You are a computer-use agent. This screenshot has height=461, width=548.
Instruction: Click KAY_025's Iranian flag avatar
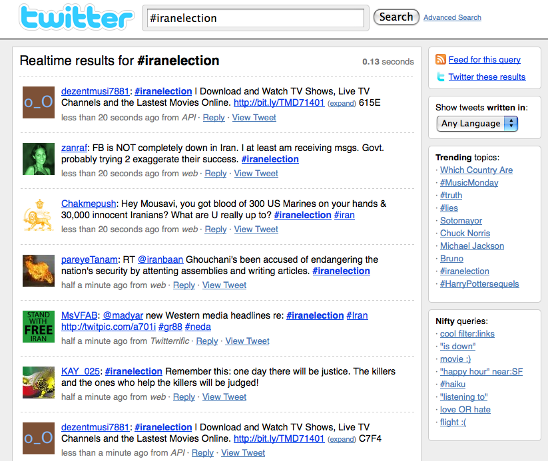pyautogui.click(x=38, y=383)
